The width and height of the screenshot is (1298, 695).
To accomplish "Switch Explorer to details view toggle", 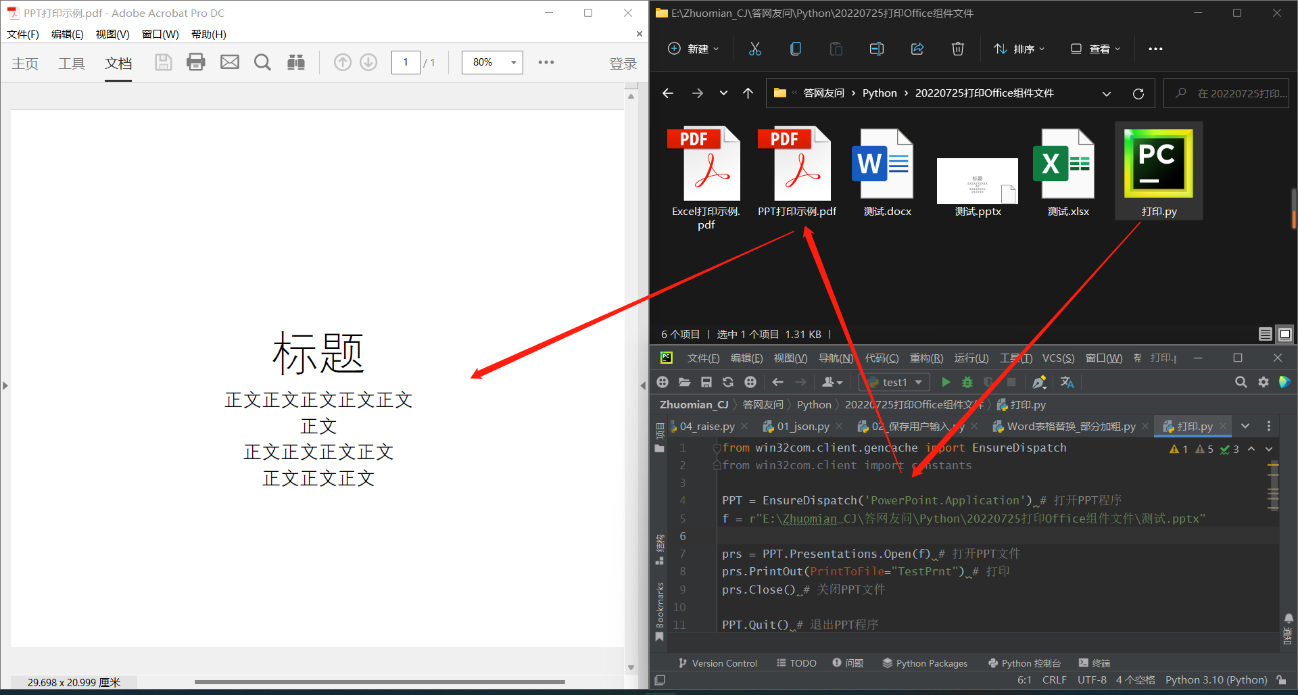I will tap(1265, 333).
